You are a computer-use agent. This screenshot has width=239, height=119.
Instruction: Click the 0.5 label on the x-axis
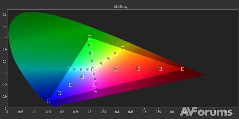coord(145,112)
